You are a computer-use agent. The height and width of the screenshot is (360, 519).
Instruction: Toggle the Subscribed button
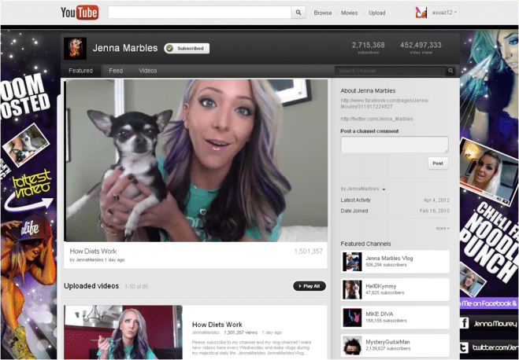187,48
